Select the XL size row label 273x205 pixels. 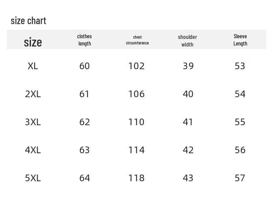(33, 66)
